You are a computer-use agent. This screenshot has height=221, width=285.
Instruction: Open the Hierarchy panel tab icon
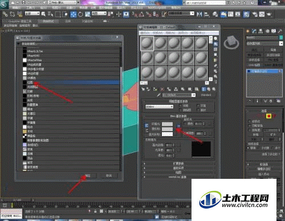pyautogui.click(x=260, y=31)
